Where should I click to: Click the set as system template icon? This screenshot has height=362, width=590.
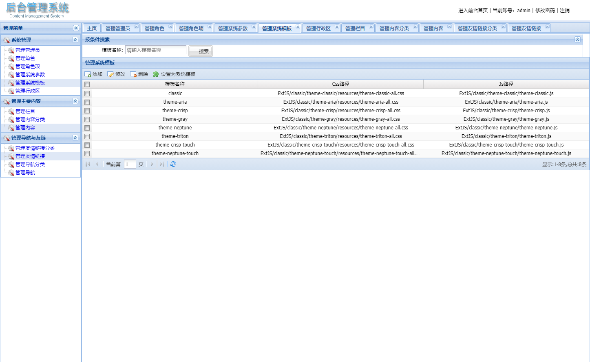pos(156,74)
